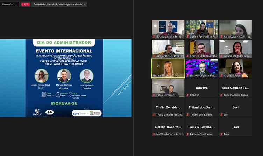Open the custom live streaming service dropdown
The width and height of the screenshot is (263, 156).
click(x=58, y=4)
